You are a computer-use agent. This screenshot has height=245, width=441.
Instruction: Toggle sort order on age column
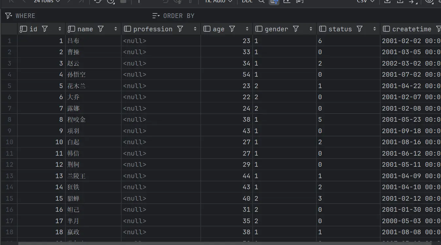247,29
